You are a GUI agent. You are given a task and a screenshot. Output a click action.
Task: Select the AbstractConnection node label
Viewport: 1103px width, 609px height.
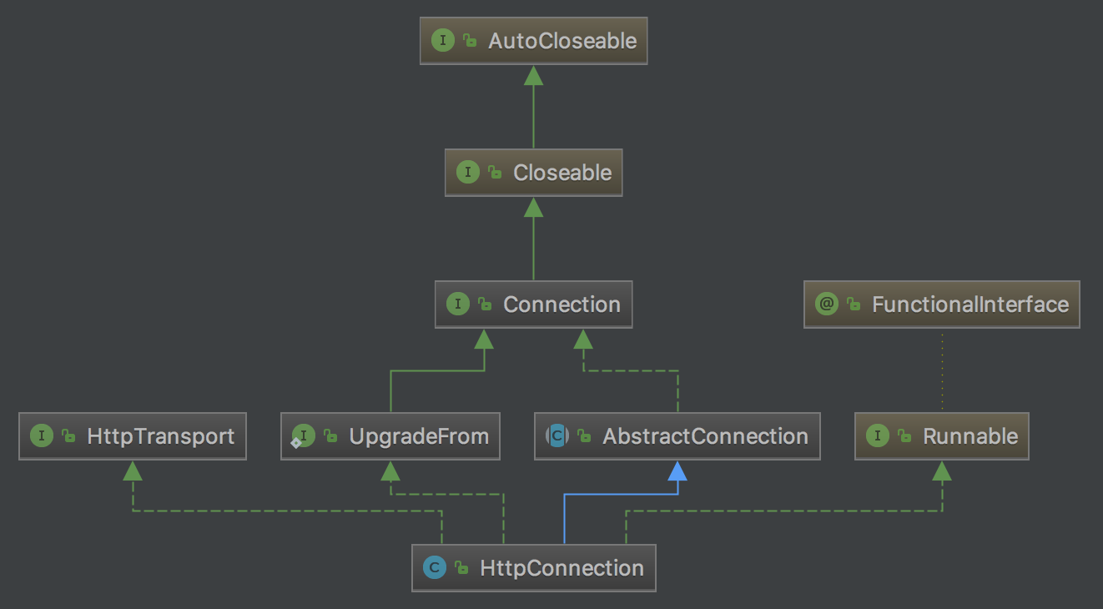705,436
